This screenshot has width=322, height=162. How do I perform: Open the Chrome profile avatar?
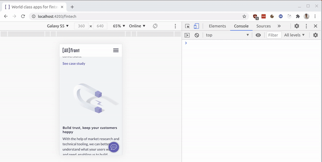(x=306, y=16)
